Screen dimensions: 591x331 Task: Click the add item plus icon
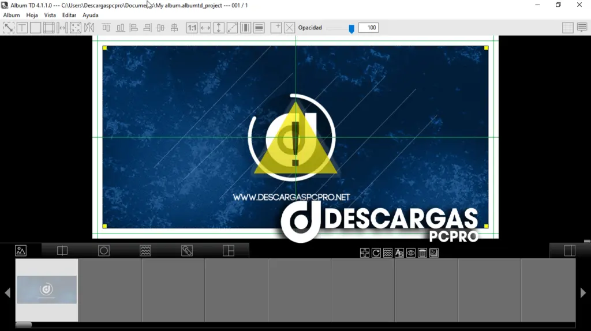click(276, 28)
